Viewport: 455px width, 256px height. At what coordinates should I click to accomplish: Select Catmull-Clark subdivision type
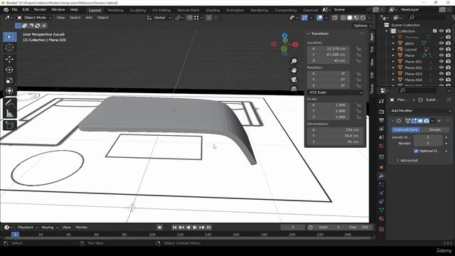coord(406,129)
